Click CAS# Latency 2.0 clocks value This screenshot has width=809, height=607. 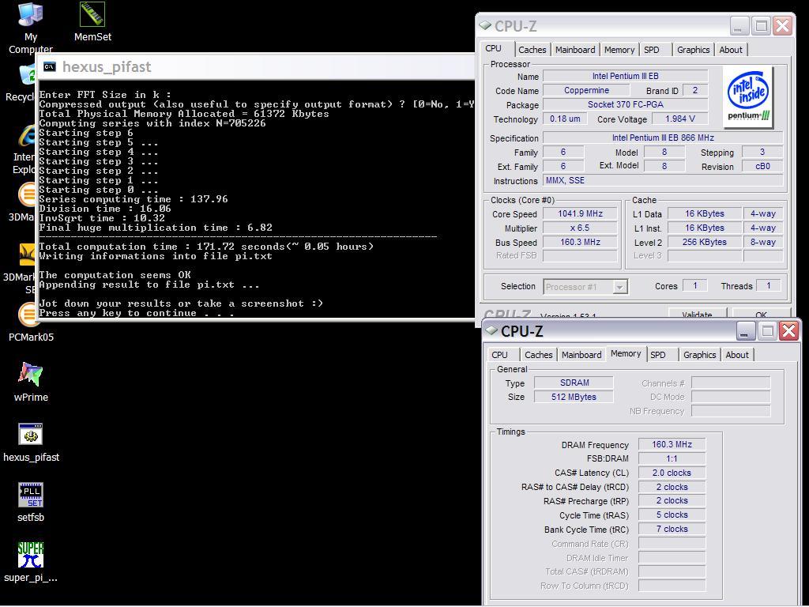click(672, 473)
